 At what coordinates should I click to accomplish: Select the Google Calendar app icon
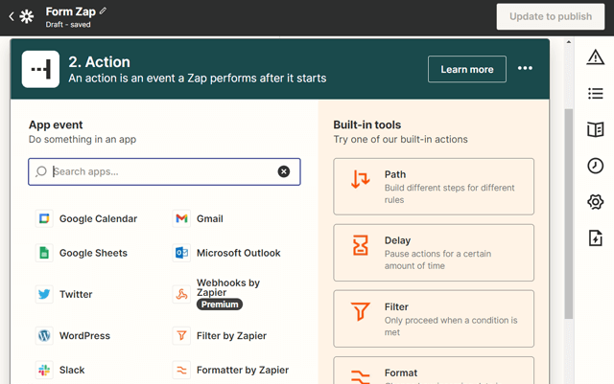44,218
